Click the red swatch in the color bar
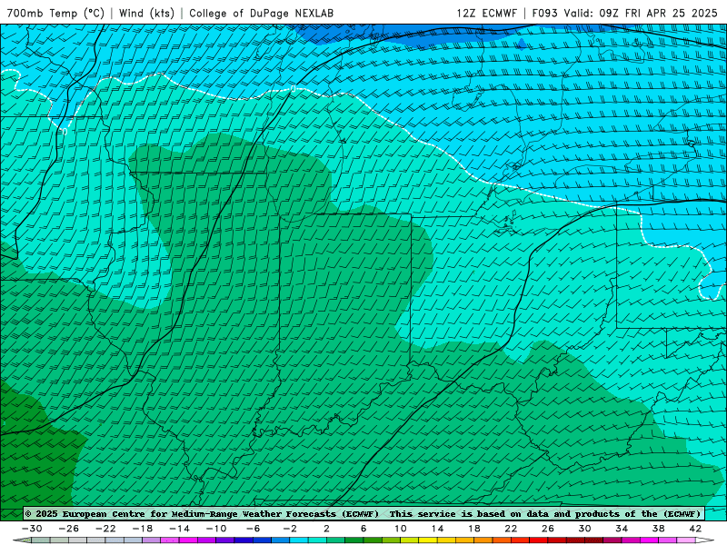Viewport: 727px width, 545px height. (538, 540)
